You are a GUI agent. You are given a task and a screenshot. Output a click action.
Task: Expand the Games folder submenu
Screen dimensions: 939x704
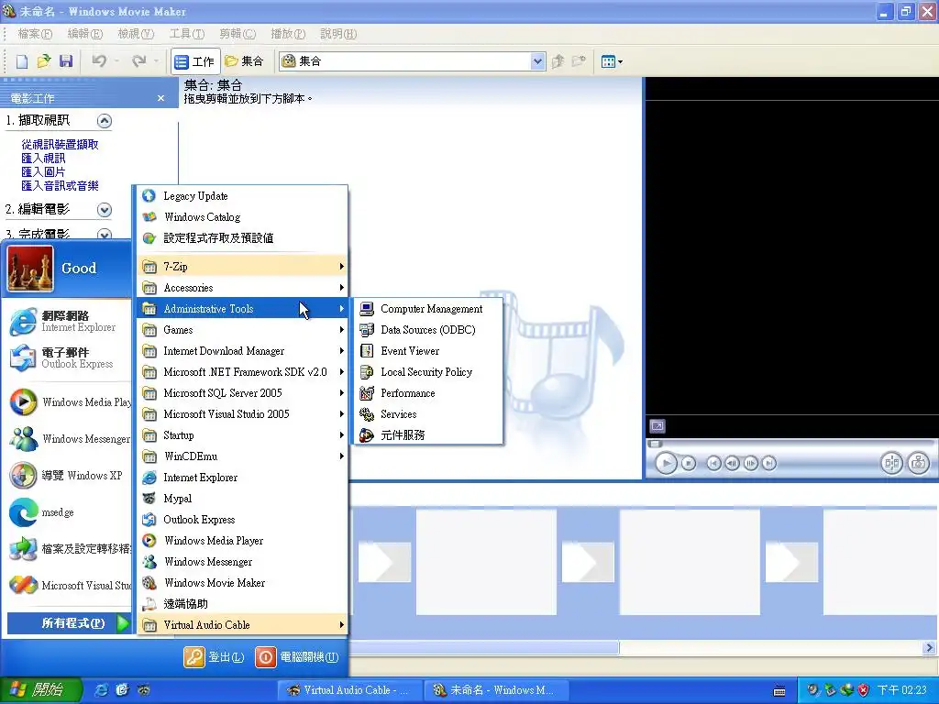[x=242, y=330]
